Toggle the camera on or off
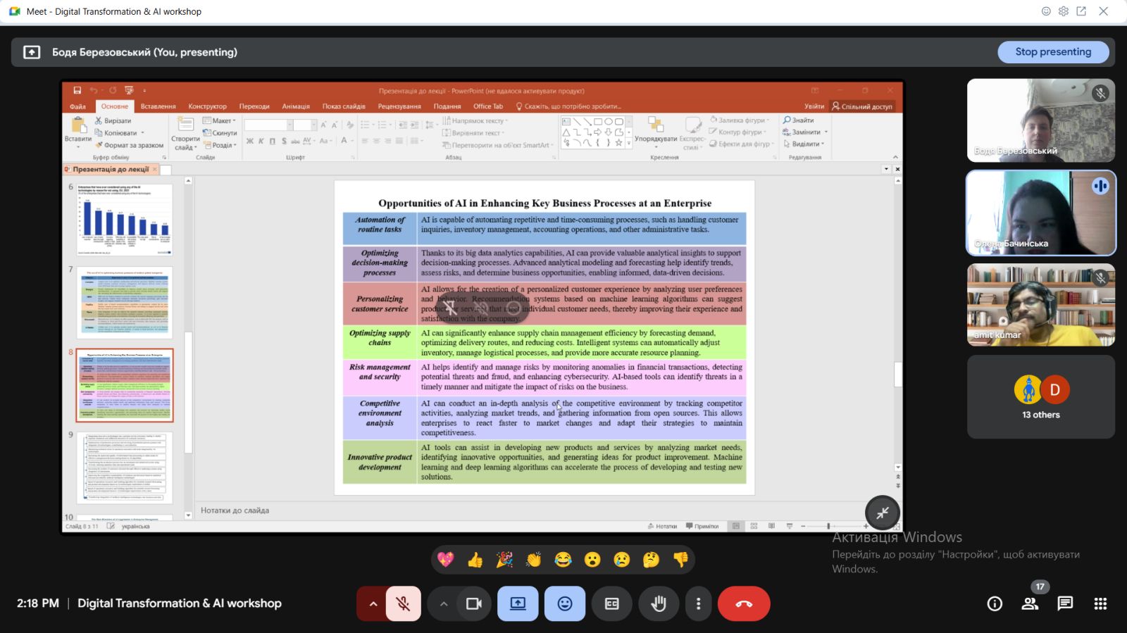Image resolution: width=1127 pixels, height=633 pixels. click(x=474, y=603)
